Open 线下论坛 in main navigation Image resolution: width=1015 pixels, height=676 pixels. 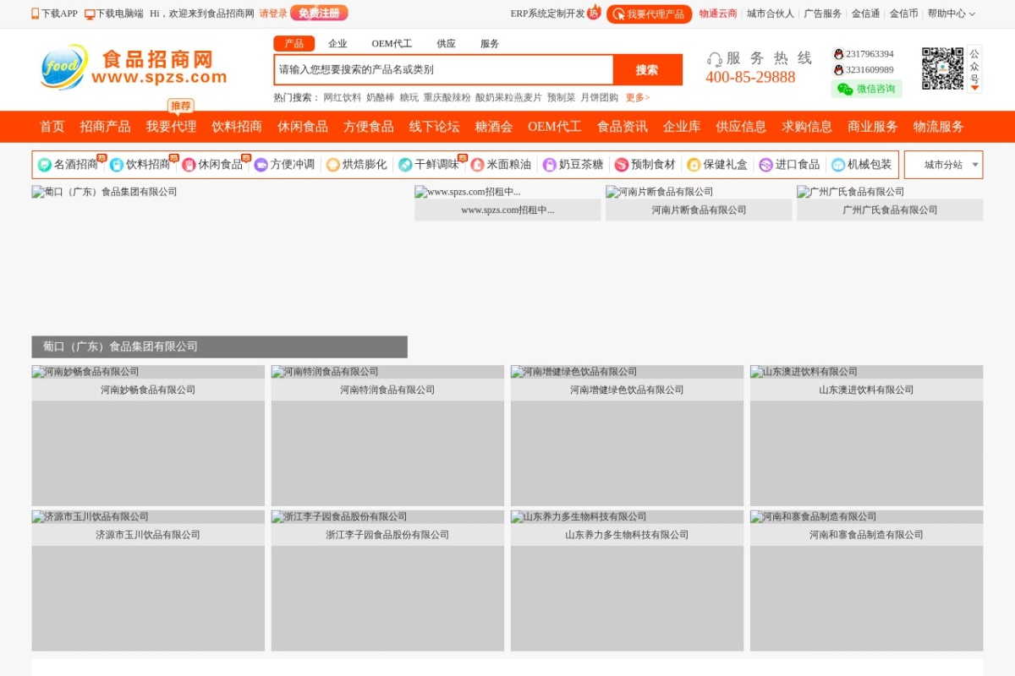(435, 127)
